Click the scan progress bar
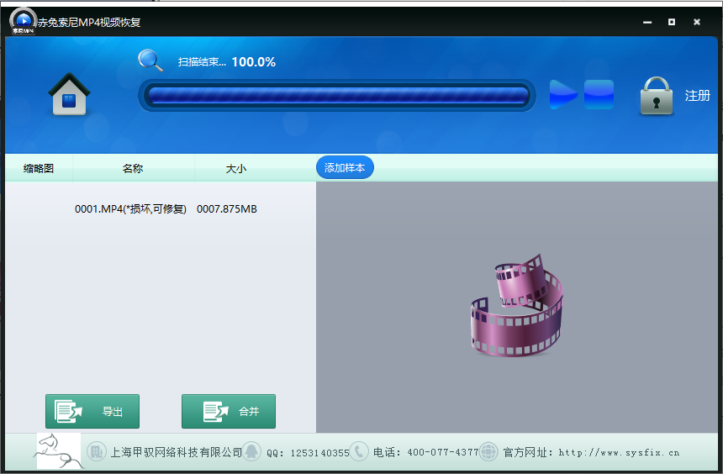 click(337, 96)
